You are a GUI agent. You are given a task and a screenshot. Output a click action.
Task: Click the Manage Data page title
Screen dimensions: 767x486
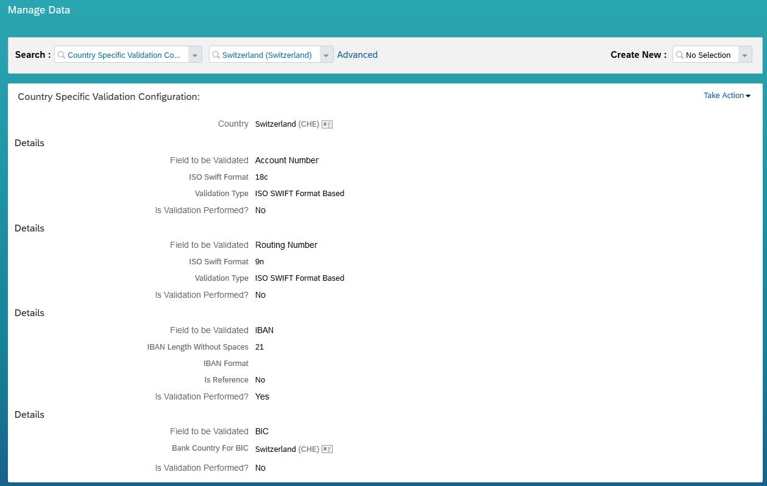point(39,10)
